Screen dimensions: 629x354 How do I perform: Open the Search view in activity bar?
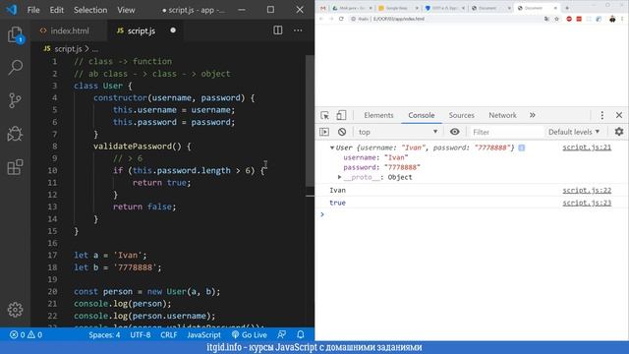16,67
